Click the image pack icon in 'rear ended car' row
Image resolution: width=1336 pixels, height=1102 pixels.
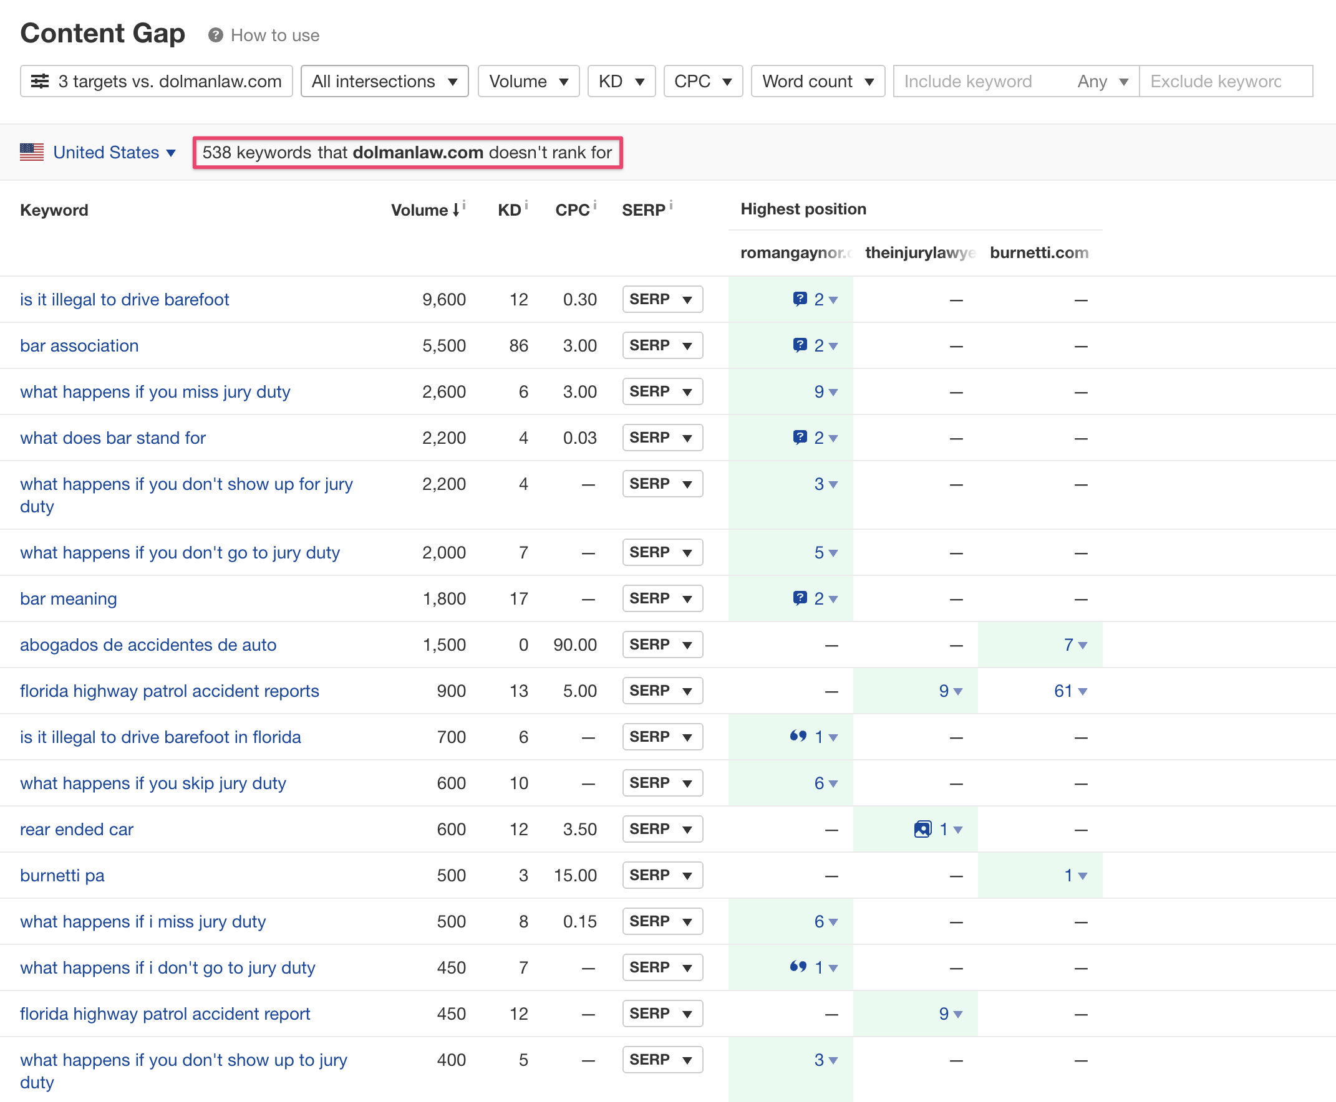coord(922,829)
